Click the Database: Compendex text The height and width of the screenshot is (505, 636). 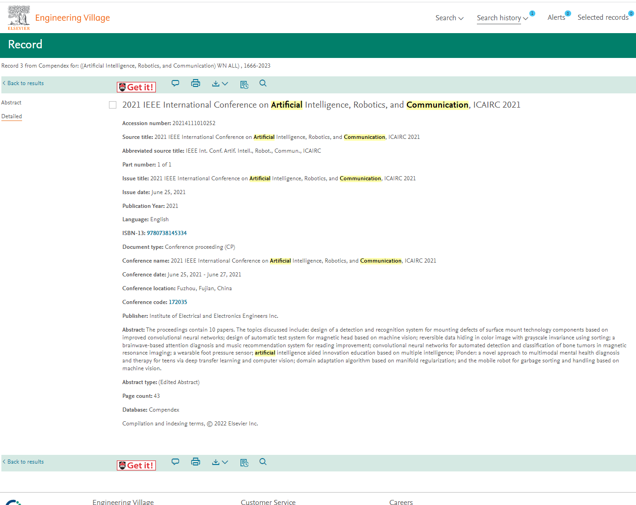pyautogui.click(x=151, y=410)
